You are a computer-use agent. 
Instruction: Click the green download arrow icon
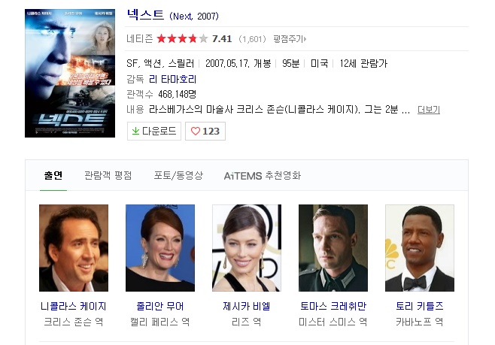[x=135, y=131]
